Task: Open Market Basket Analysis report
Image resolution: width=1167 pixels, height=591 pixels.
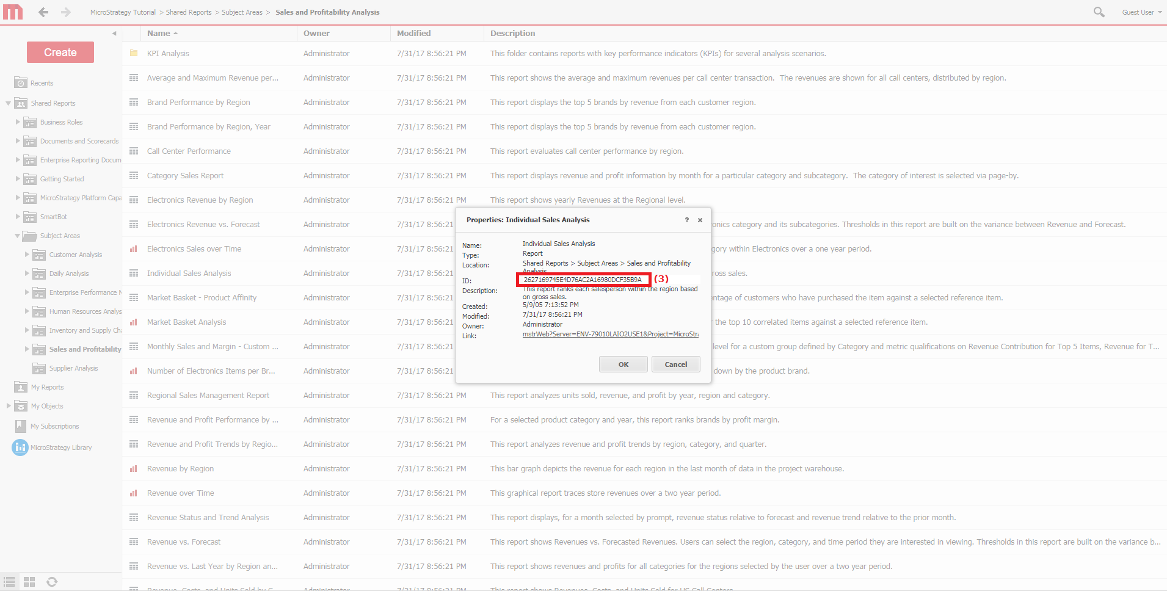Action: [x=186, y=322]
